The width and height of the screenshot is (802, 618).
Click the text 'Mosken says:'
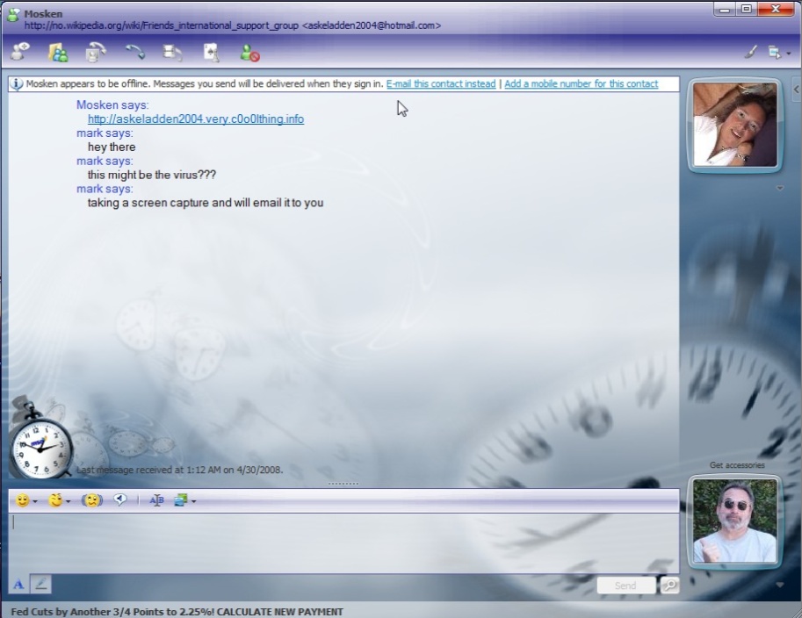[x=112, y=104]
